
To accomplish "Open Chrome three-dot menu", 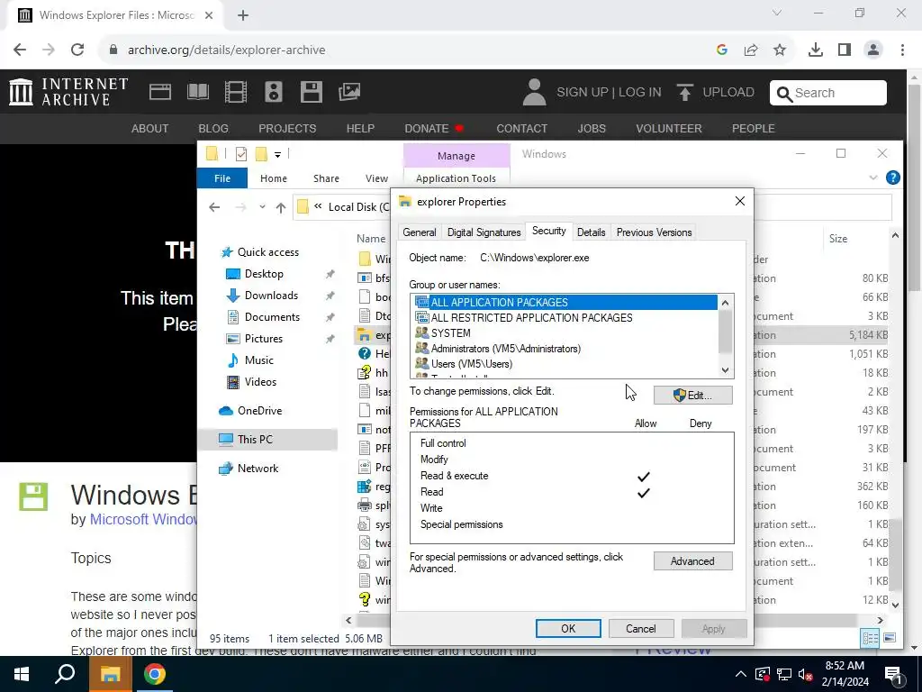I will [x=902, y=50].
